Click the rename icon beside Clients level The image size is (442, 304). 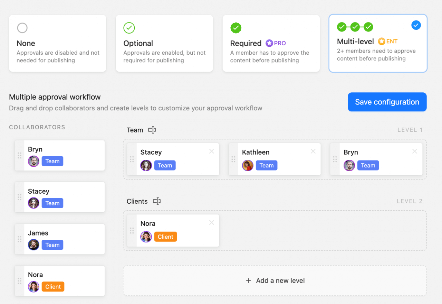pyautogui.click(x=157, y=201)
